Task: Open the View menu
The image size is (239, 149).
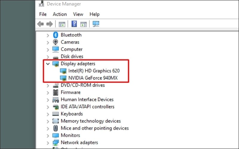Action: click(78, 14)
